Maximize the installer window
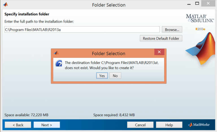 pyautogui.click(x=197, y=3)
